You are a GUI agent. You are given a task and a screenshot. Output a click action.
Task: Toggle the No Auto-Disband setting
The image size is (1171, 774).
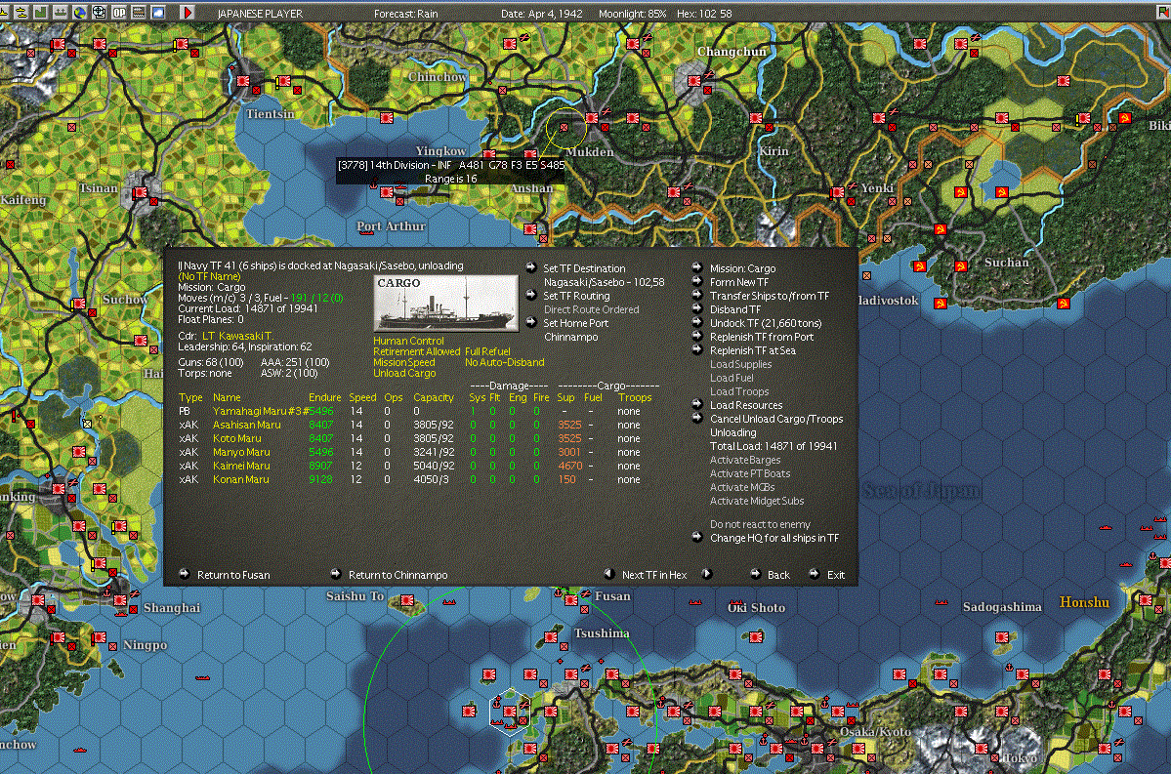[x=505, y=363]
